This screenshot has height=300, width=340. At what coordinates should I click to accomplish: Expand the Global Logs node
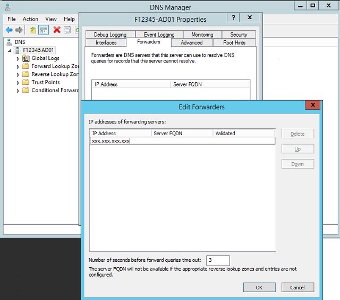(x=18, y=59)
